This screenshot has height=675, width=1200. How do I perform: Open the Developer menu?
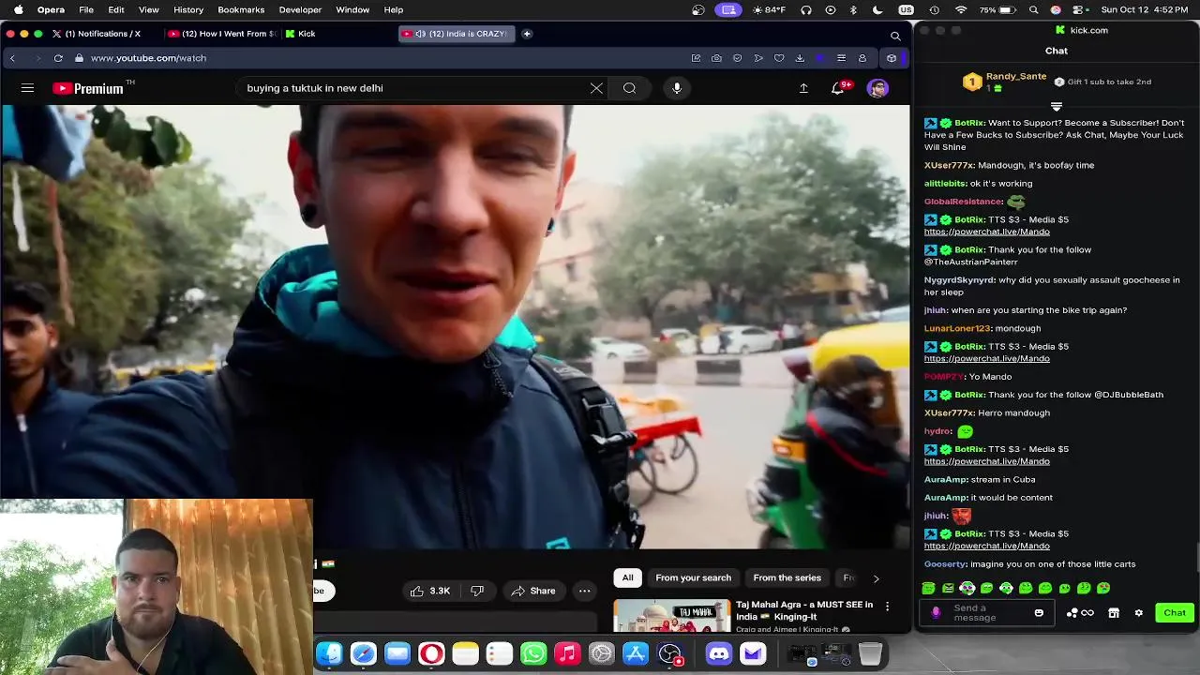point(300,9)
